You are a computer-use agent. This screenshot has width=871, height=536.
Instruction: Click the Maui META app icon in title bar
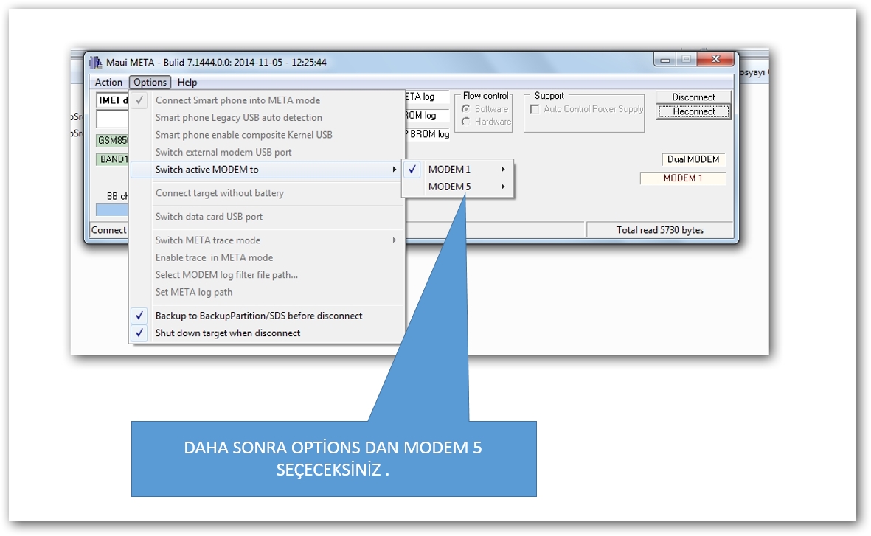95,63
